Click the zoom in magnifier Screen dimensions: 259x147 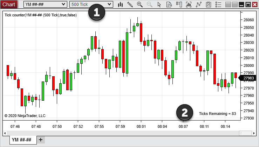tap(140, 5)
